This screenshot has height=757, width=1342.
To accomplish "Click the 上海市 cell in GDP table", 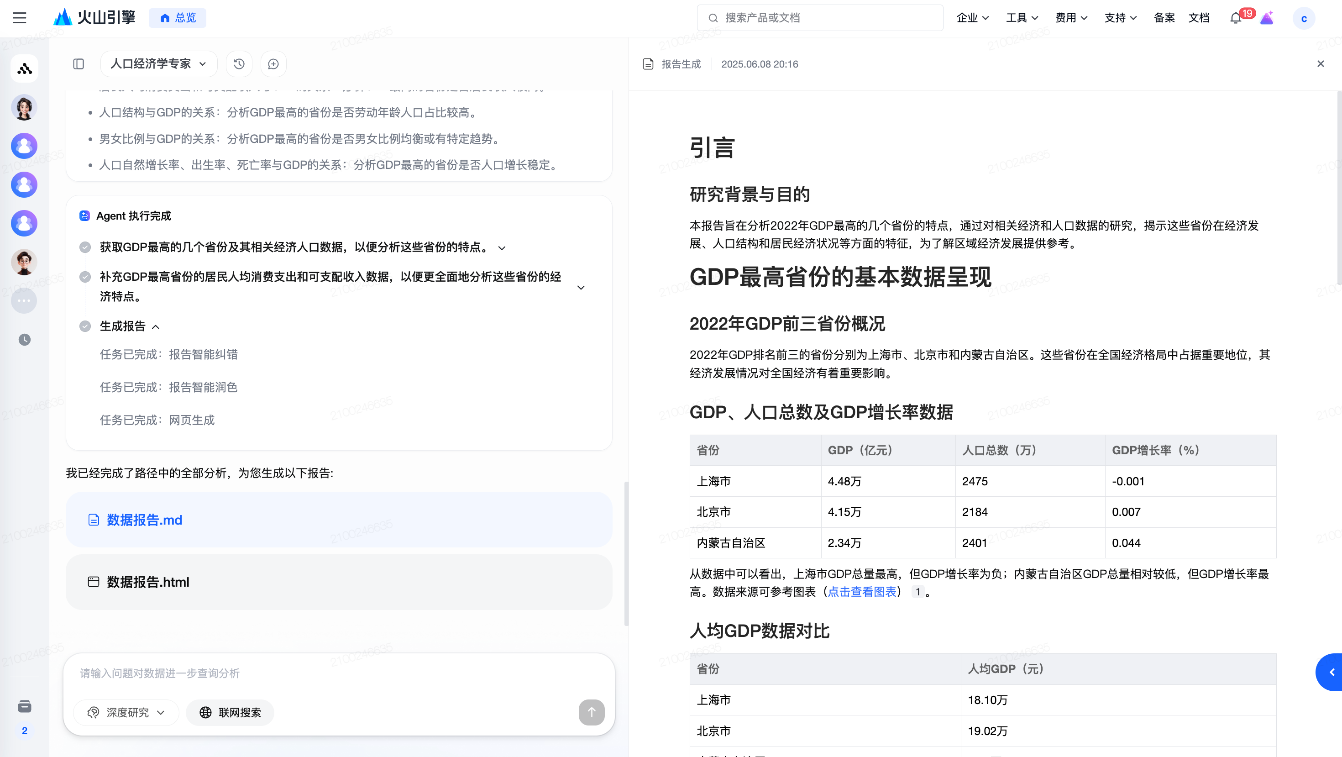I will [755, 481].
